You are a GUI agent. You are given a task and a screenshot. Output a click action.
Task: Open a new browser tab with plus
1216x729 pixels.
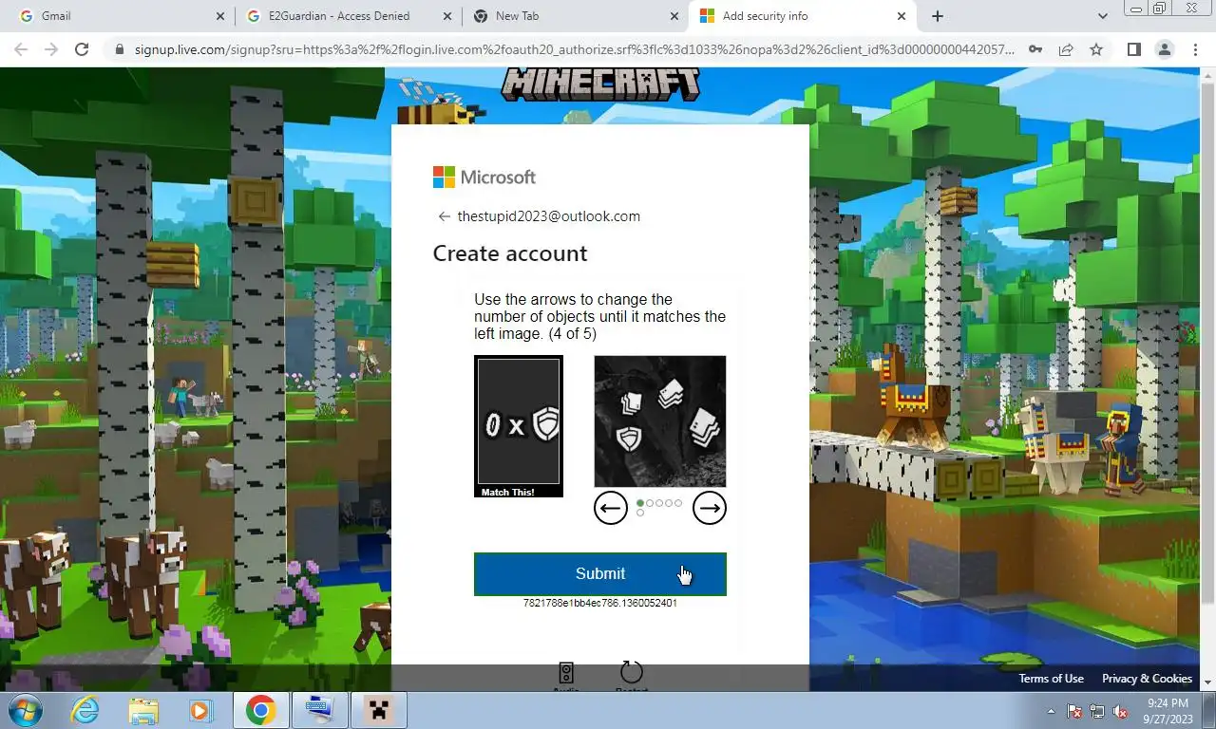[x=938, y=16]
